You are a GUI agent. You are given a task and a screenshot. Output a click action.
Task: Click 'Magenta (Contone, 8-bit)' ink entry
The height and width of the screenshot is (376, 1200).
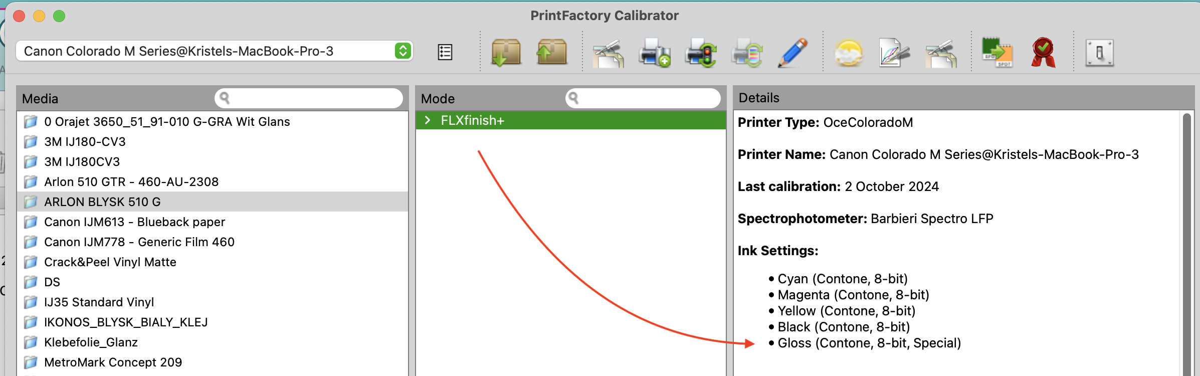[854, 295]
